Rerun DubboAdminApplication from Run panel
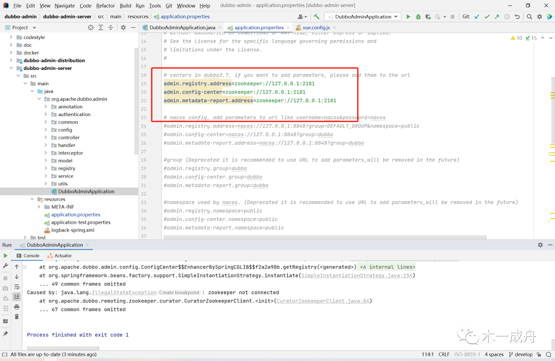Image resolution: width=555 pixels, height=361 pixels. [x=5, y=256]
